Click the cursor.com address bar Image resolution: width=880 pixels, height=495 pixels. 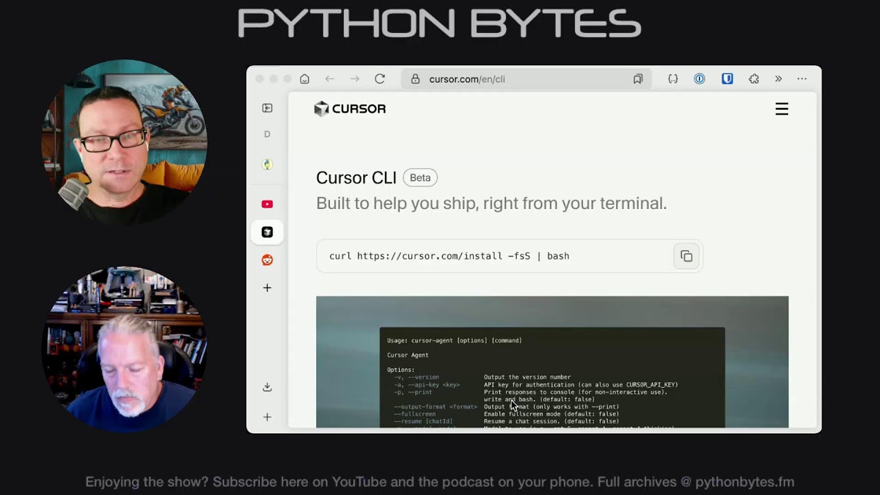tap(509, 79)
